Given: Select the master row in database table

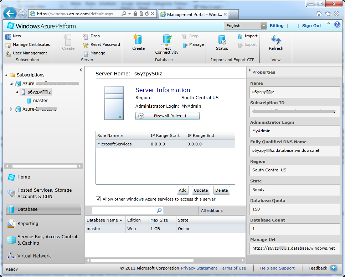Looking at the screenshot, I should 165,229.
